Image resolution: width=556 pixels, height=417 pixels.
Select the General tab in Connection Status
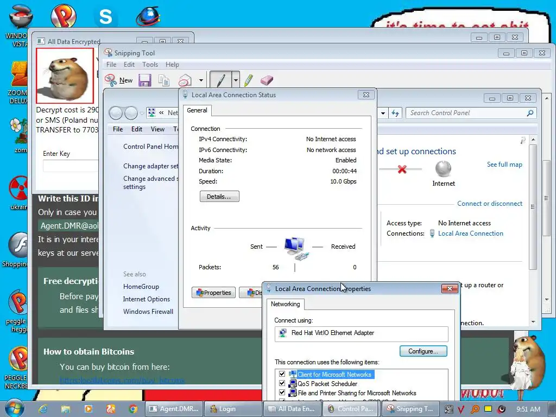[197, 110]
